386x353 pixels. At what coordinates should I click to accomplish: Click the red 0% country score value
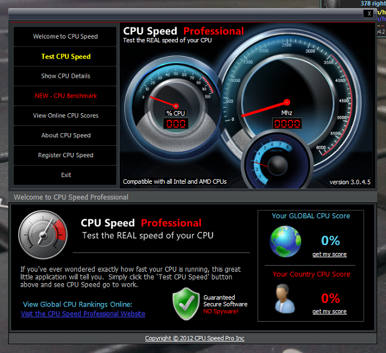pos(331,298)
